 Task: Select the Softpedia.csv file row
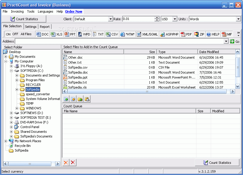click(149, 67)
